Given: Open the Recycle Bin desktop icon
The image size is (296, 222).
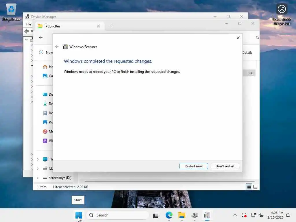Looking at the screenshot, I should pyautogui.click(x=11, y=12).
